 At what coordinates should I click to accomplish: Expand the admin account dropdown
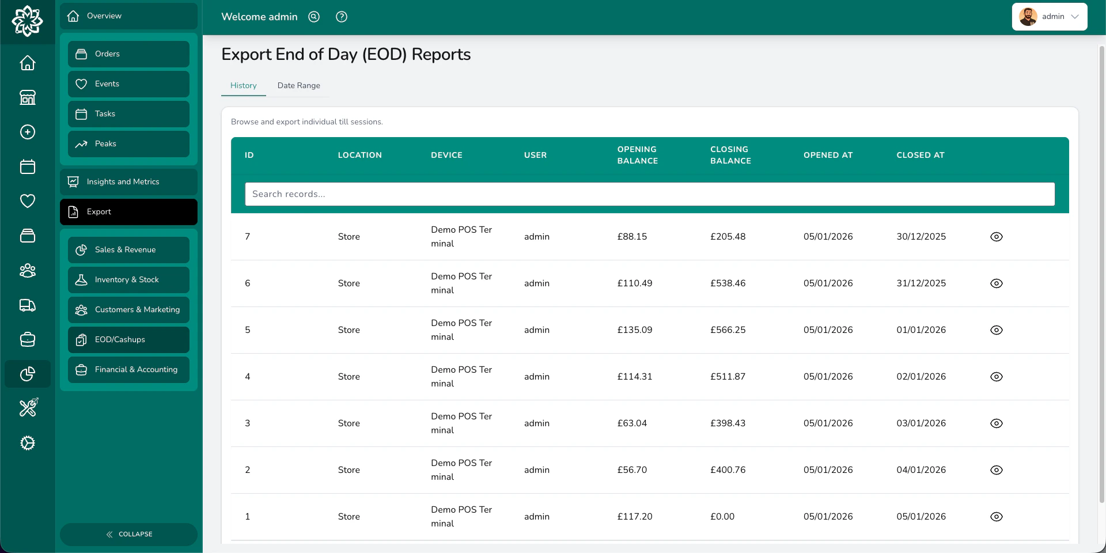1050,17
